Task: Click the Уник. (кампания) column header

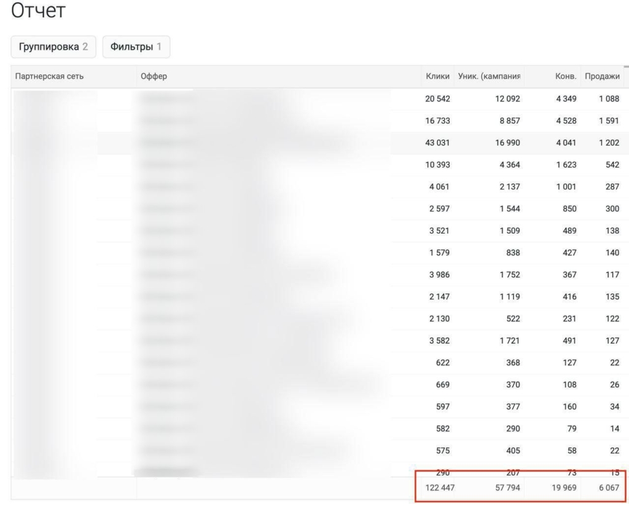Action: click(489, 76)
